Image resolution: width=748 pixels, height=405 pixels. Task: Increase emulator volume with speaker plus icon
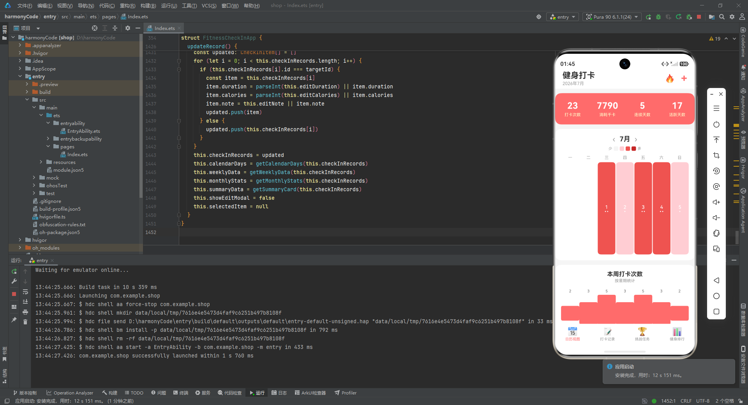point(716,202)
